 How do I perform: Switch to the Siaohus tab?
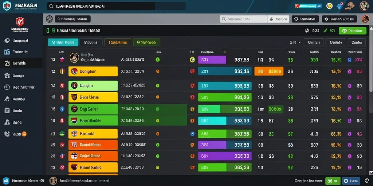[x=91, y=43]
